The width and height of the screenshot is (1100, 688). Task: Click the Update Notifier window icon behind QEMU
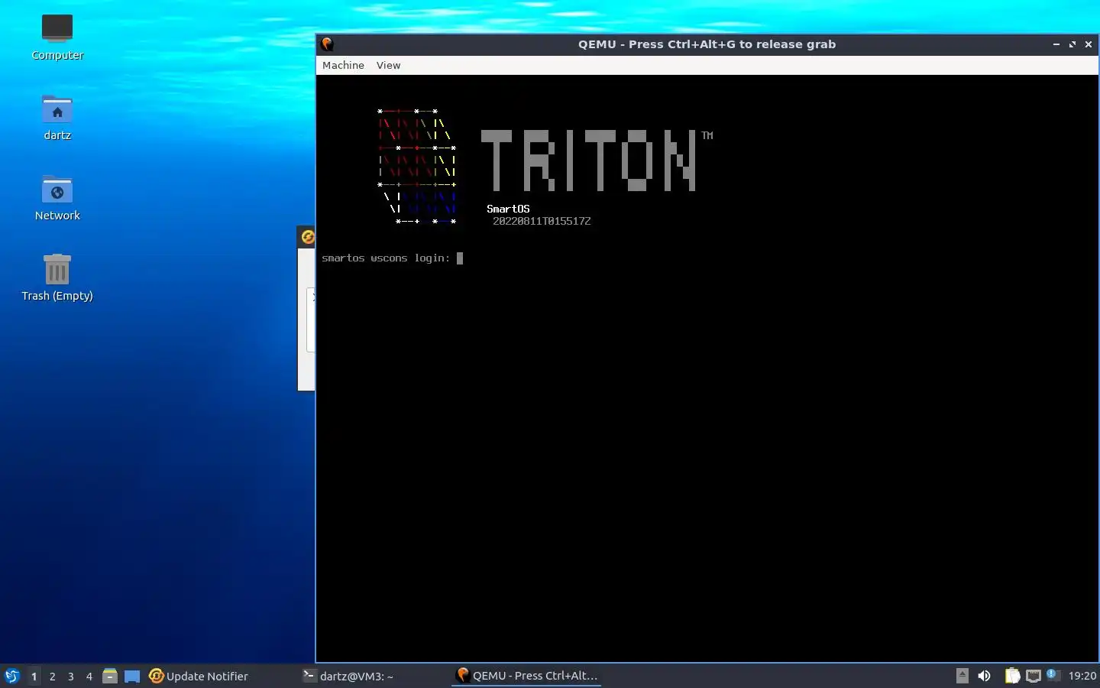(307, 237)
